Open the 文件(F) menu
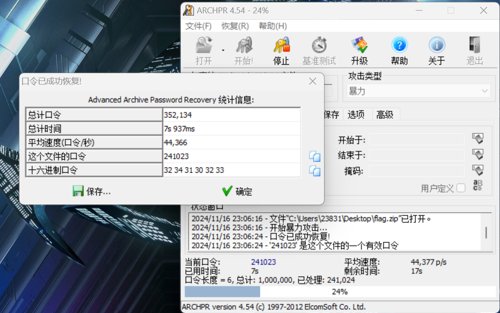500x313 pixels. tap(198, 26)
